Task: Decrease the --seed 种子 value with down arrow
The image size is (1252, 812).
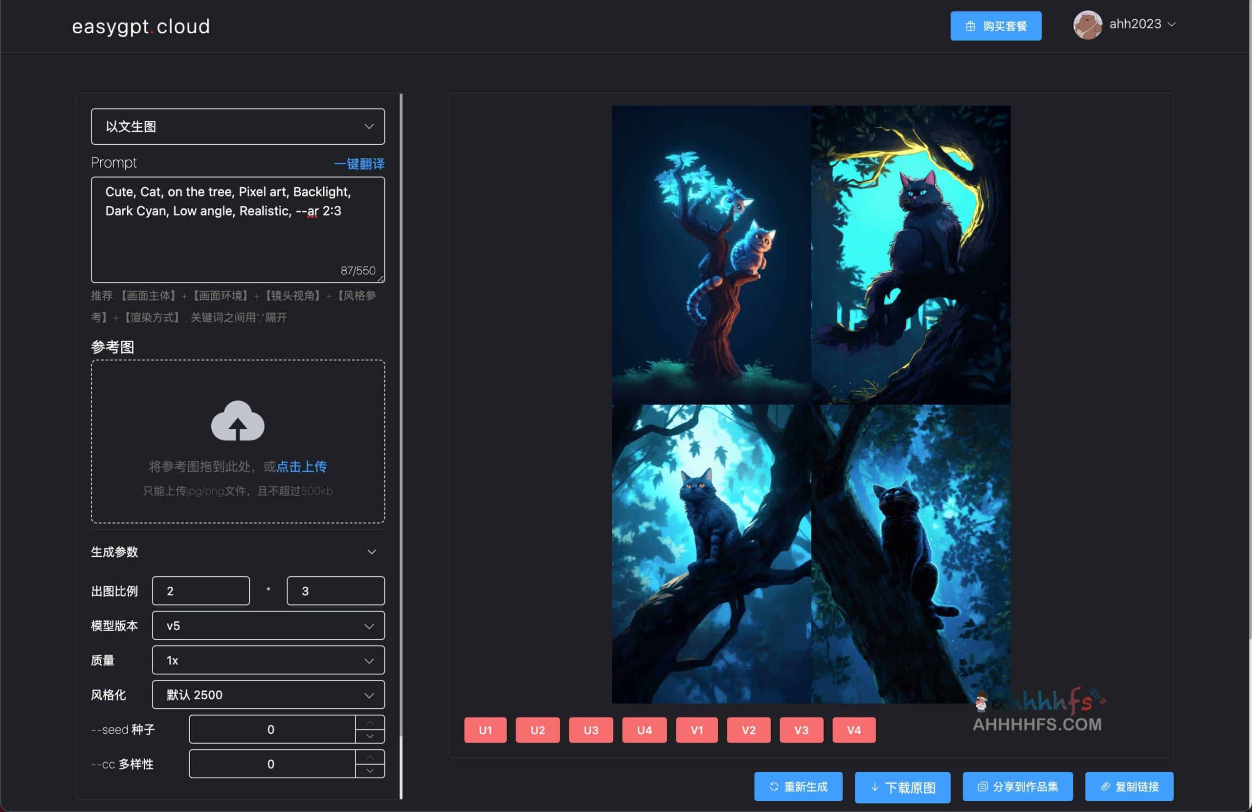Action: pyautogui.click(x=370, y=736)
